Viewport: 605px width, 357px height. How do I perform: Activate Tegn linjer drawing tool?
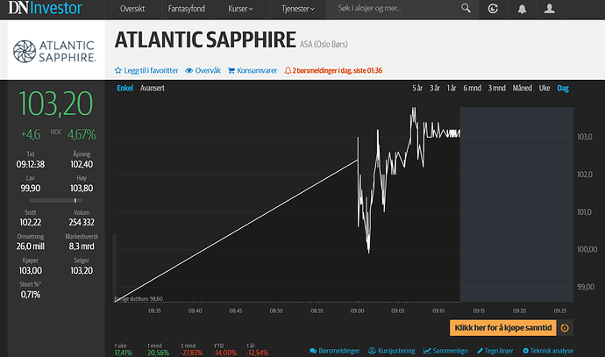(x=495, y=351)
